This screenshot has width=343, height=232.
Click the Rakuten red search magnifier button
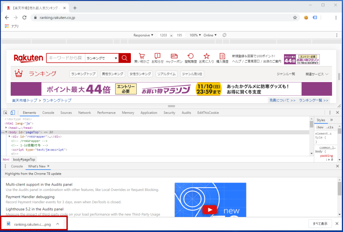click(125, 58)
